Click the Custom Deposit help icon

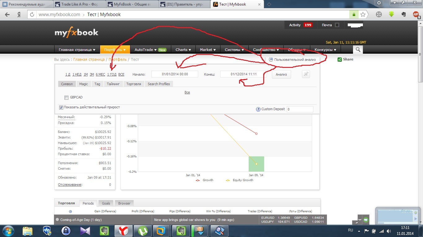[x=258, y=109]
